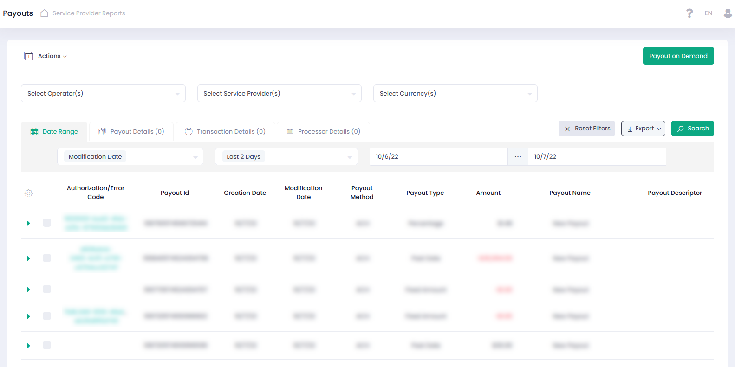Image resolution: width=735 pixels, height=367 pixels.
Task: Click the ellipsis between date fields
Action: click(518, 157)
